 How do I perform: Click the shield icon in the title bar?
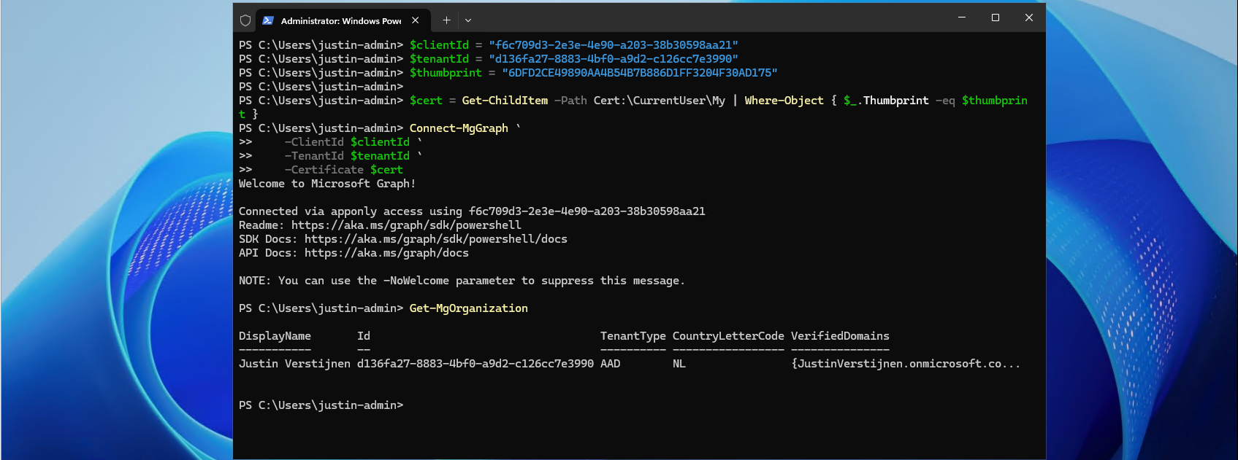pyautogui.click(x=245, y=20)
